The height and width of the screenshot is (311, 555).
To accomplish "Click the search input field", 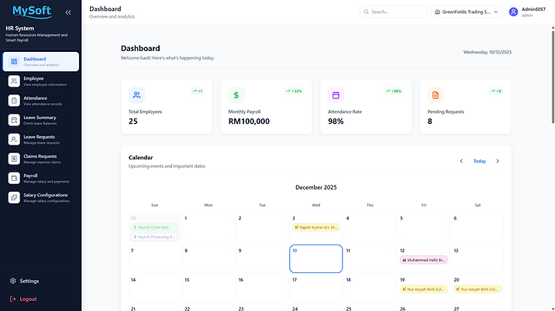I will coord(393,12).
